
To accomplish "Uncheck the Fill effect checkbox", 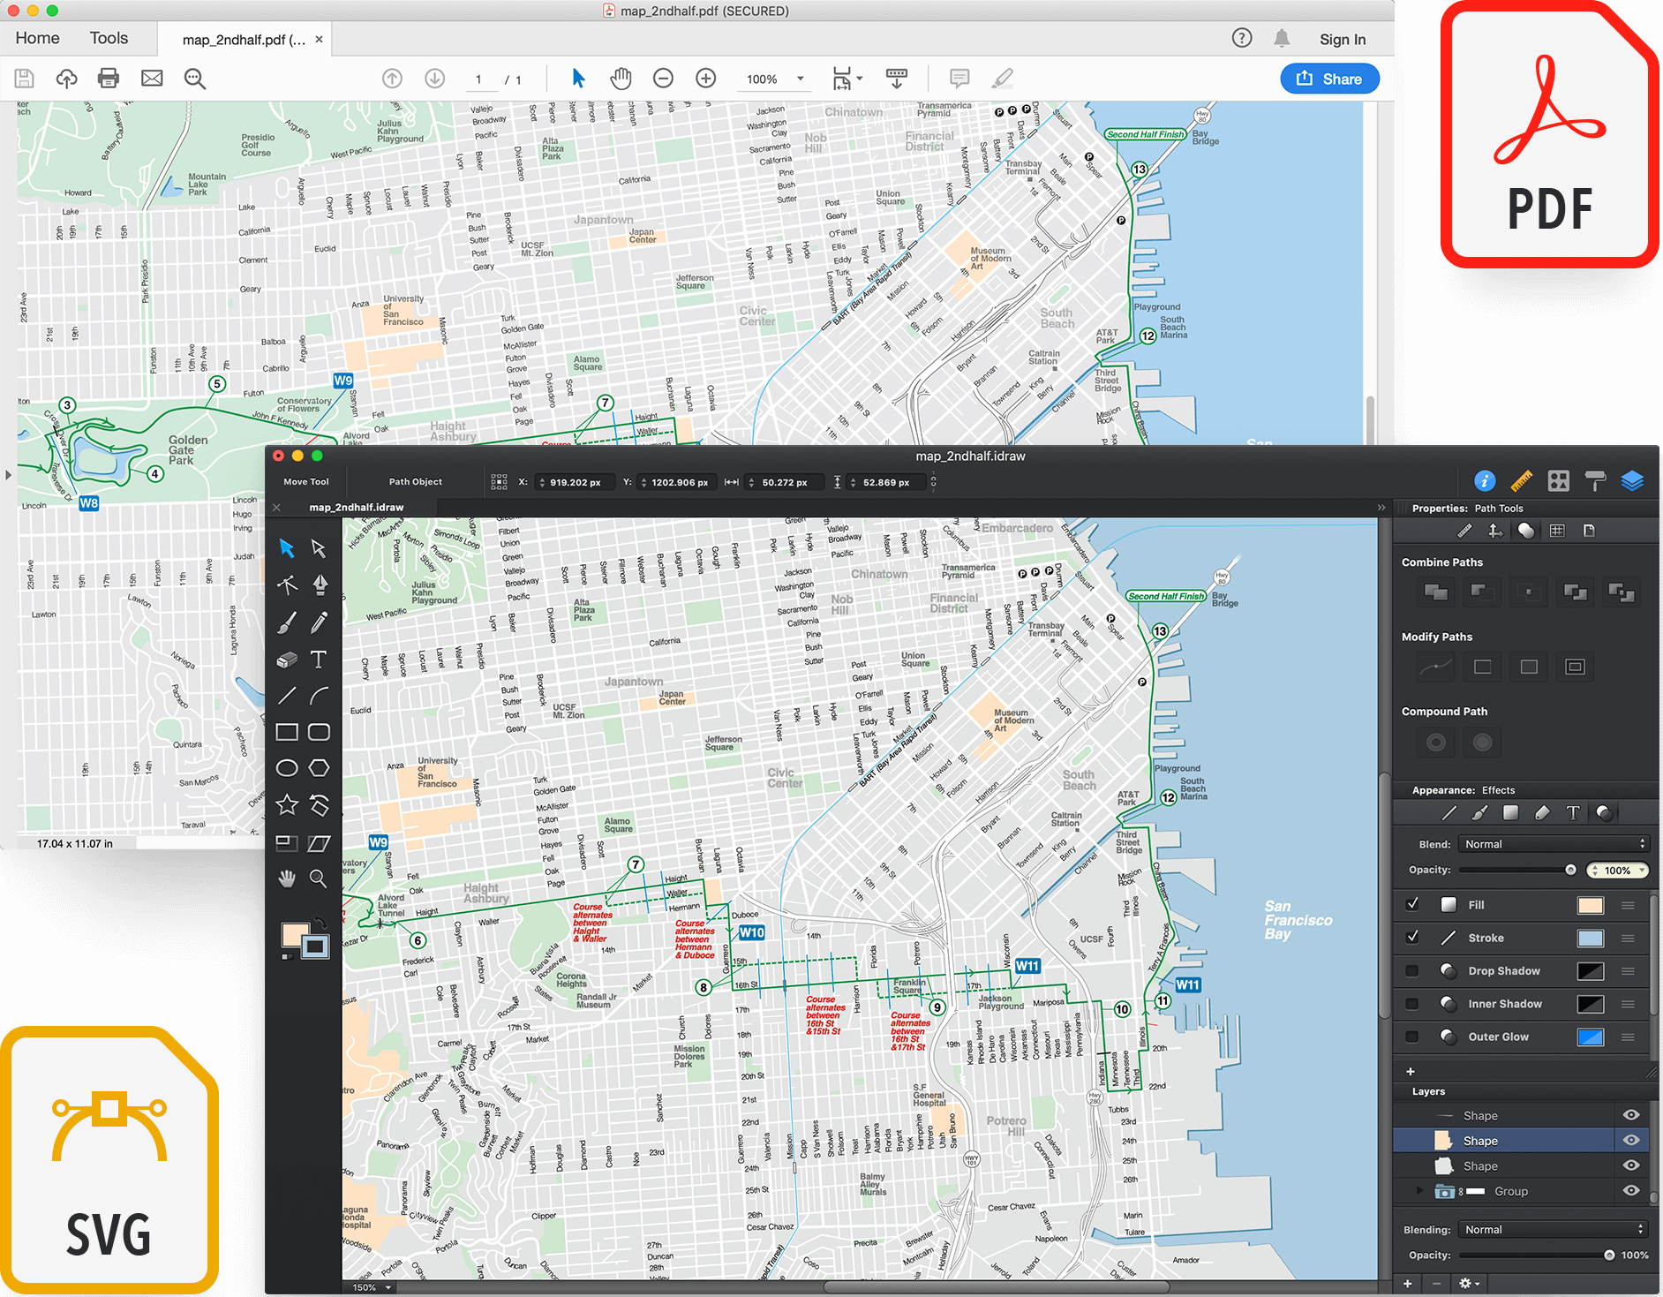I will [x=1412, y=904].
